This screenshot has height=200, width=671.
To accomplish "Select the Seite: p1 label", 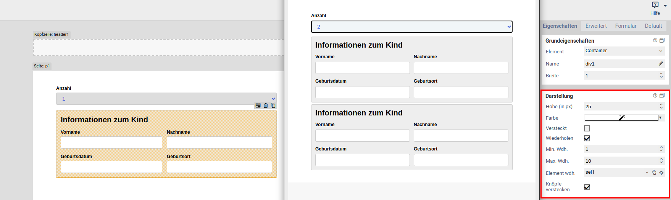I will pyautogui.click(x=42, y=66).
